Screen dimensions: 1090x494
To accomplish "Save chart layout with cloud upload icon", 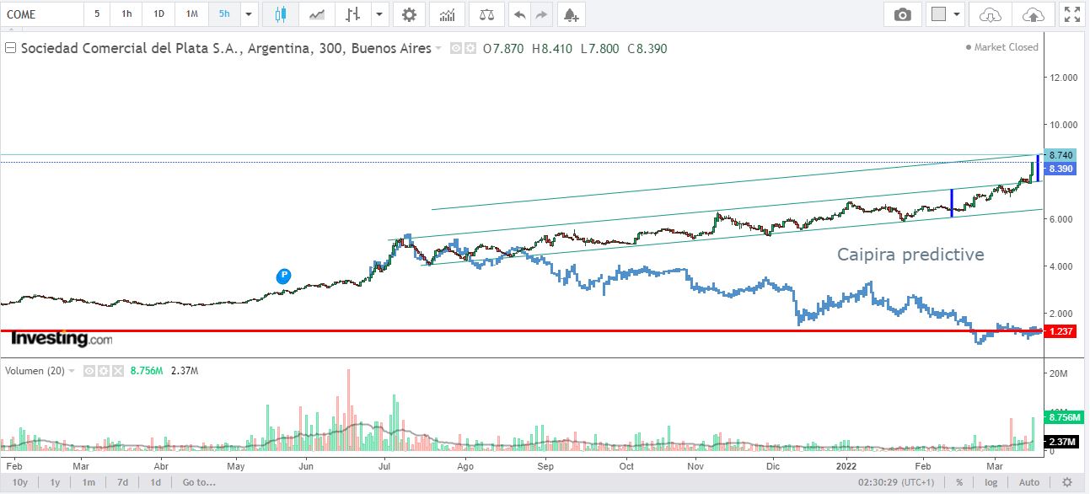I will click(1033, 14).
